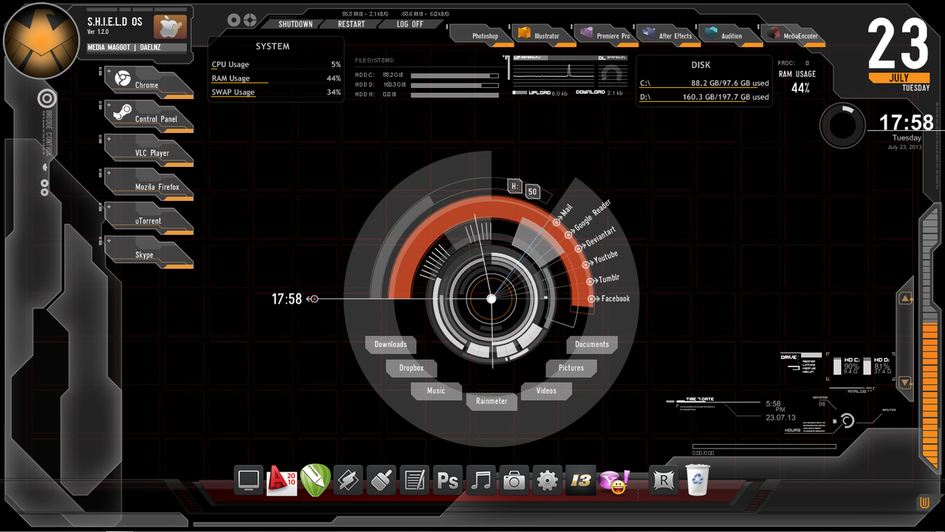Click the up arrow on right panel

[x=905, y=299]
